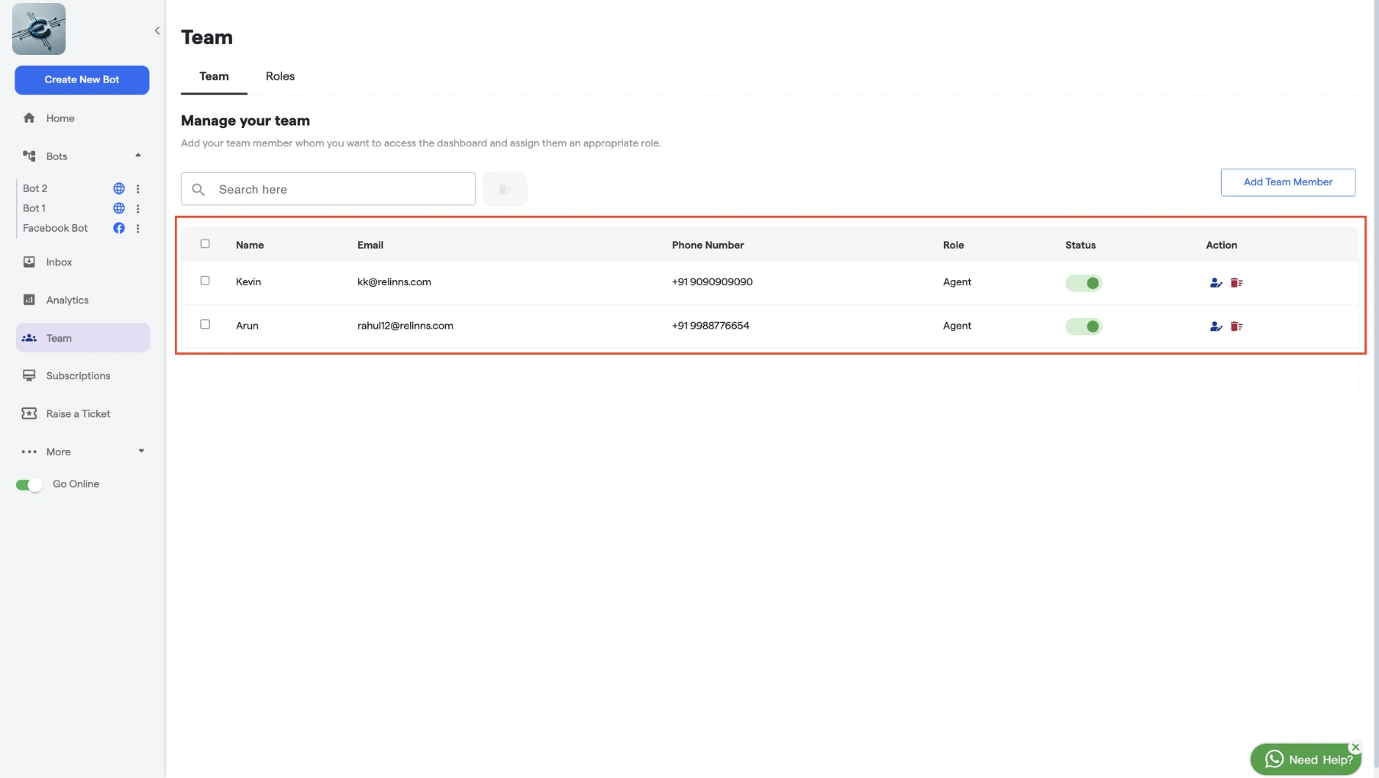
Task: Click the Role column header
Action: click(x=953, y=245)
